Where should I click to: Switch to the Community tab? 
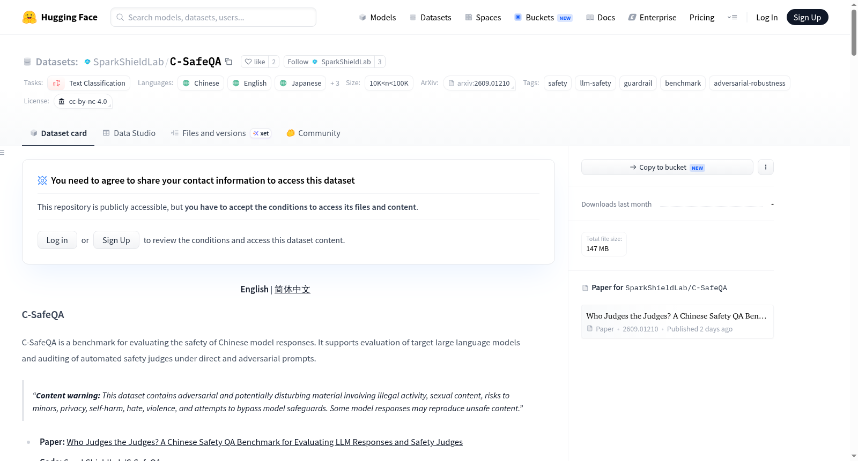(x=313, y=133)
